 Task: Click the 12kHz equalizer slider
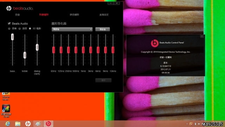pos(113,50)
